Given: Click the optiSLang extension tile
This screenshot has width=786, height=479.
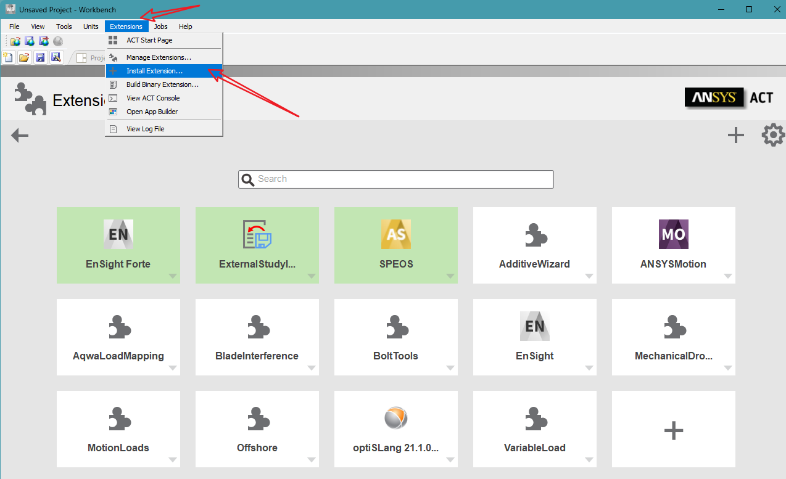Looking at the screenshot, I should point(395,428).
